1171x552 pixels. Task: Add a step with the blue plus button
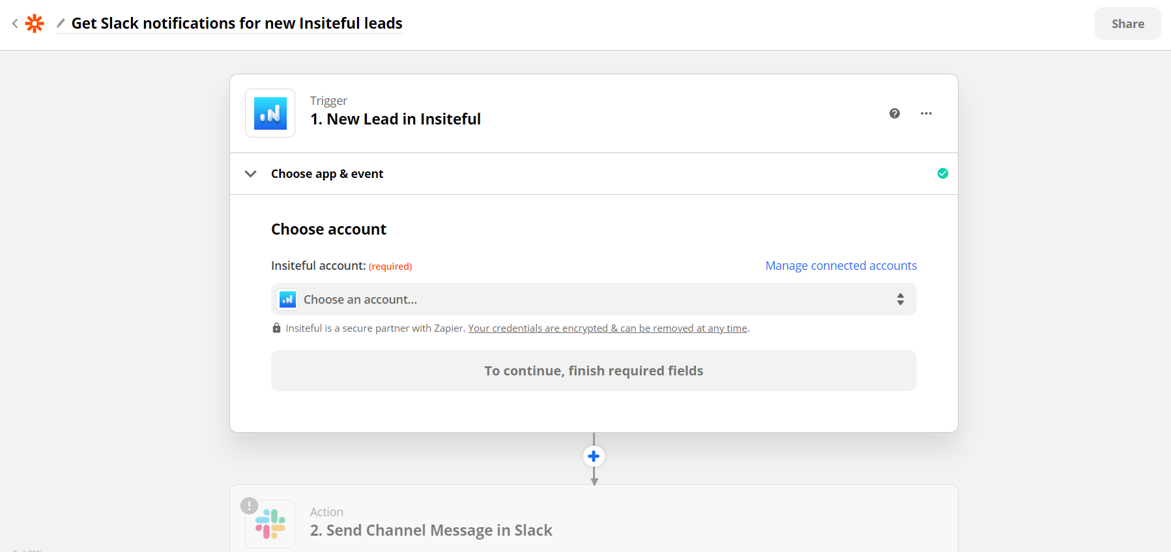click(594, 456)
